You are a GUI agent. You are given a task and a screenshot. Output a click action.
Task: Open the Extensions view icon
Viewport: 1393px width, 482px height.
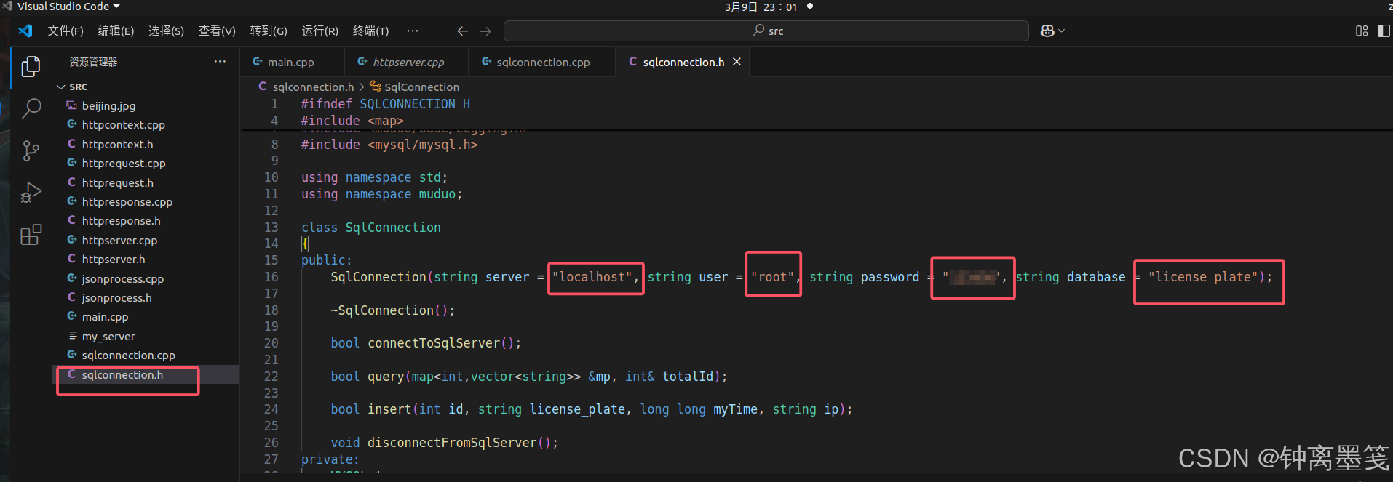(x=31, y=235)
